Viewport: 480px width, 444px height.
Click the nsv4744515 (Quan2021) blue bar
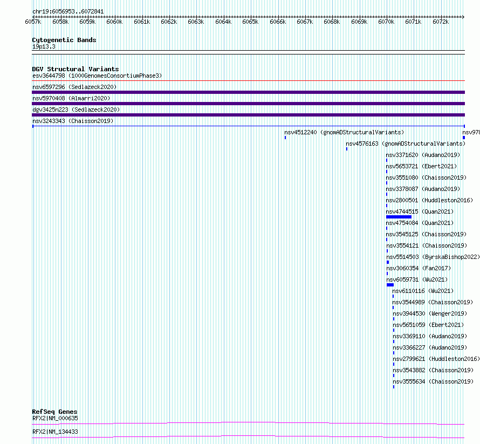point(399,217)
